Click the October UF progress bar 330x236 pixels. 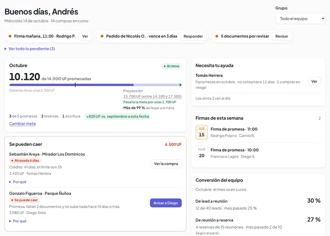pos(95,85)
